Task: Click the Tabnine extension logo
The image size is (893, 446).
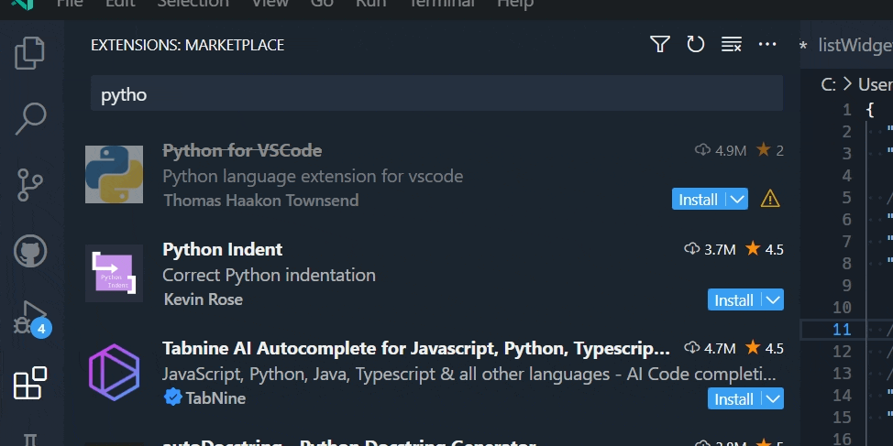Action: tap(114, 372)
